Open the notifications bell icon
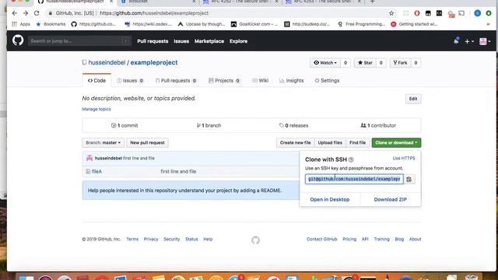 tap(456, 41)
